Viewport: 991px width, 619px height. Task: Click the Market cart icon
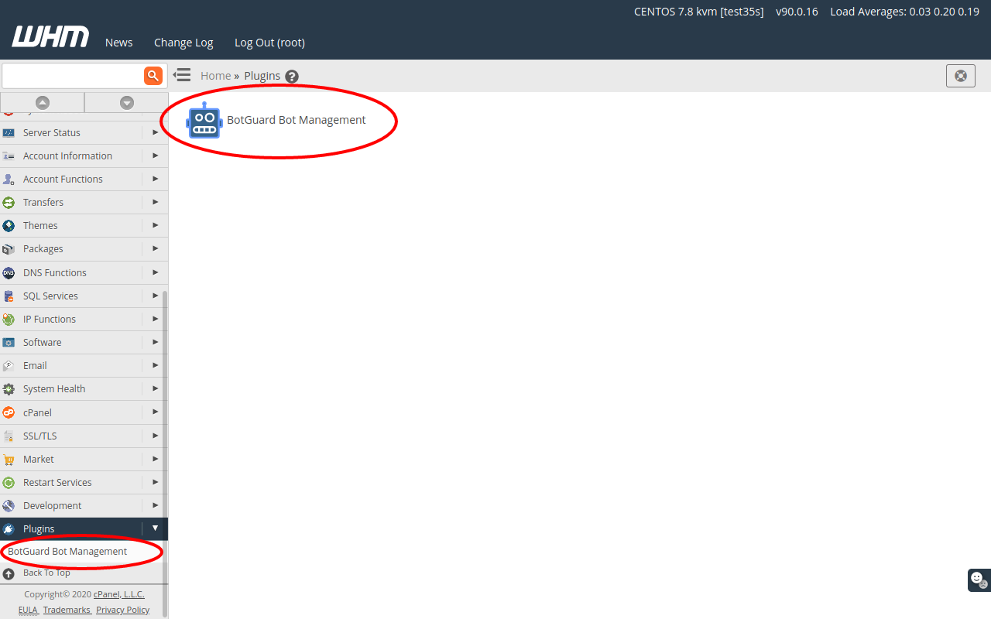click(x=9, y=460)
